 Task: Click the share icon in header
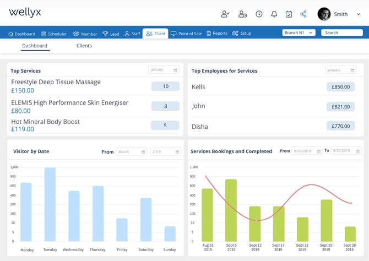[303, 14]
